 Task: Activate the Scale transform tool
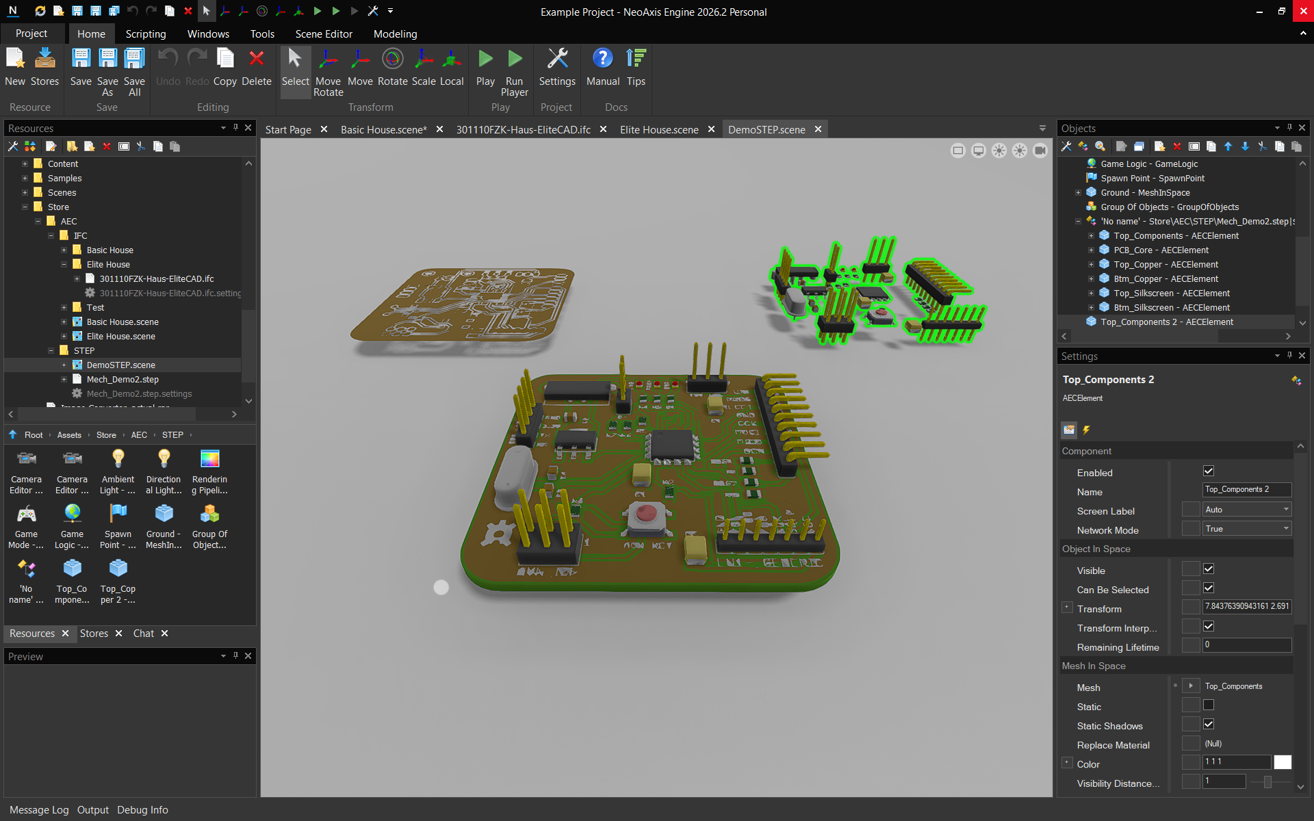[424, 67]
